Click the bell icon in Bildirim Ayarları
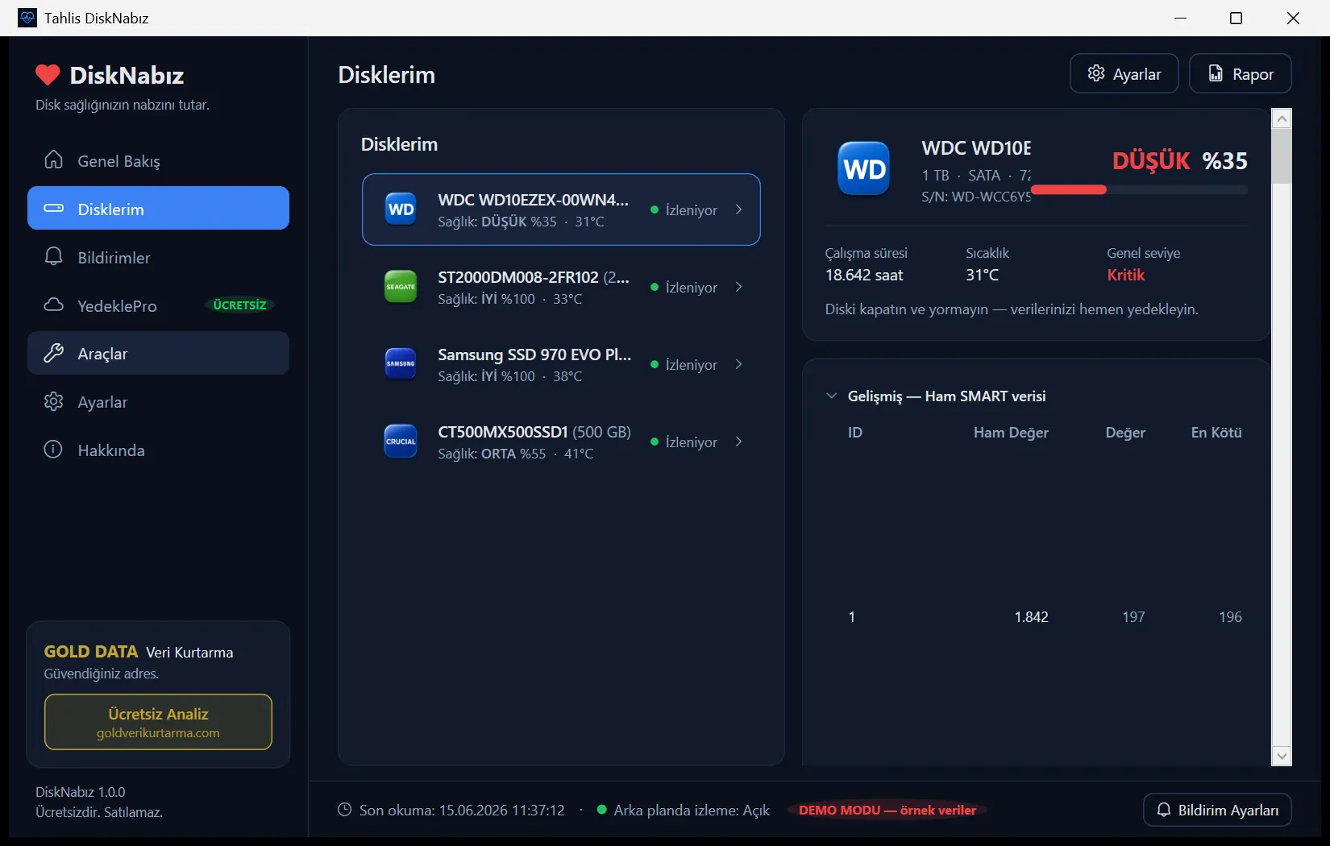The image size is (1330, 846). (x=1164, y=810)
